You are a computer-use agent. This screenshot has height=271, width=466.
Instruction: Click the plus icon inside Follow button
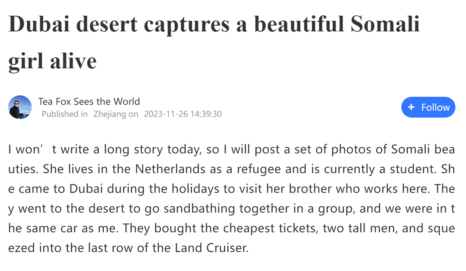click(x=411, y=107)
